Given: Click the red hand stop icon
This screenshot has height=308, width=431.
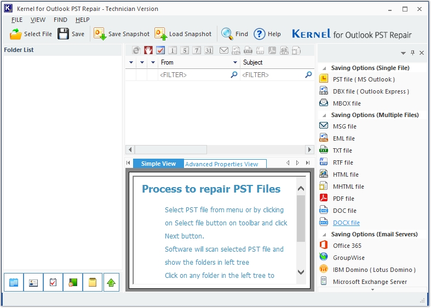Looking at the screenshot, I should pyautogui.click(x=148, y=50).
